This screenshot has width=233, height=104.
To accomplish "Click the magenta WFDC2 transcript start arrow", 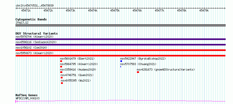I will 17,101.
